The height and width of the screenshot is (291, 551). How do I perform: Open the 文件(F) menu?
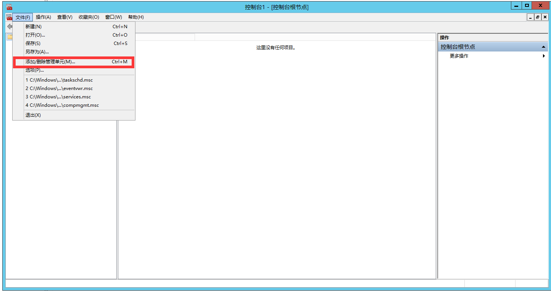[23, 17]
